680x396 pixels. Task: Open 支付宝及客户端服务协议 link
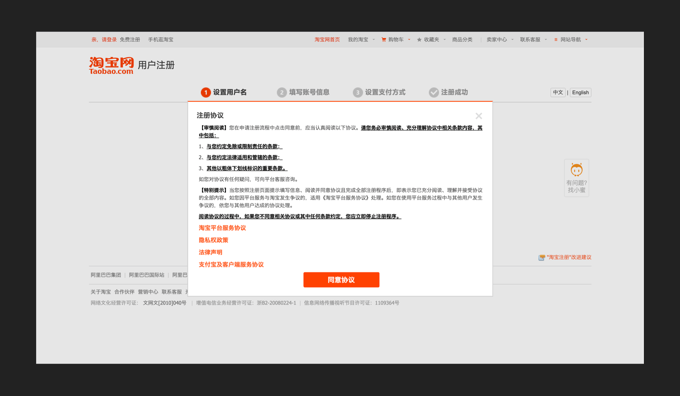coord(231,265)
